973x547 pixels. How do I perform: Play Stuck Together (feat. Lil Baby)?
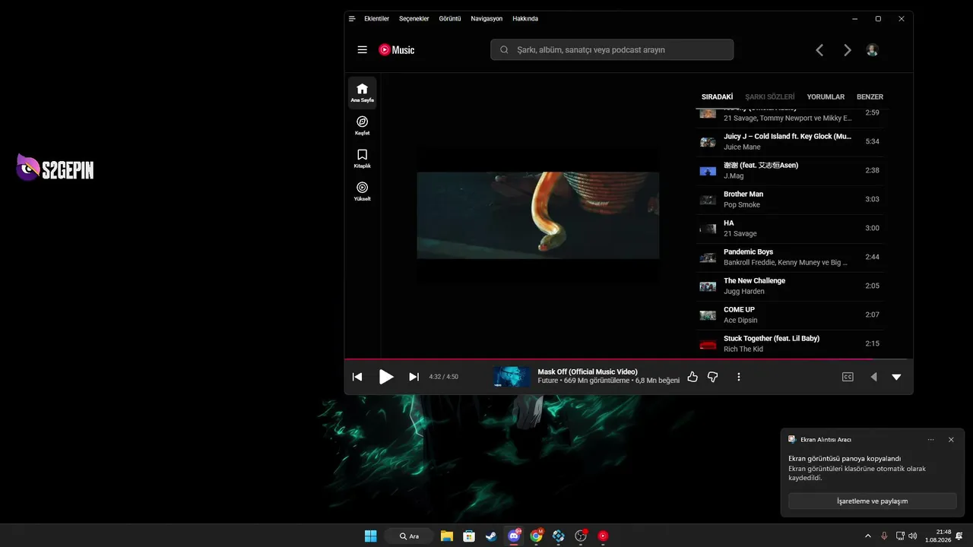(x=791, y=344)
